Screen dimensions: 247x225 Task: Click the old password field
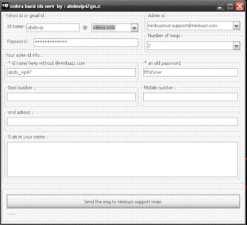(190, 72)
